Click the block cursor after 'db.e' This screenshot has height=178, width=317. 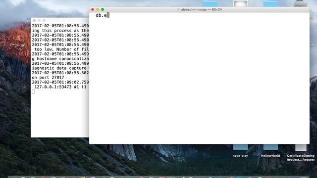click(108, 15)
